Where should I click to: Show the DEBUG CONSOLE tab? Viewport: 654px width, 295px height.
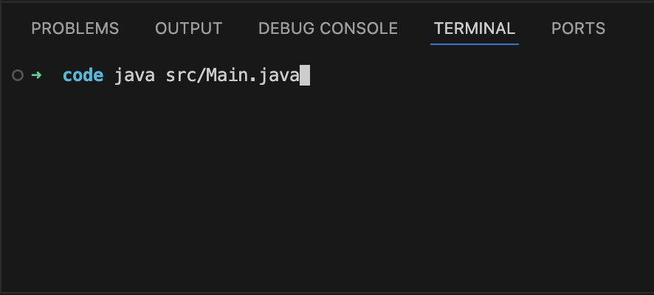328,28
